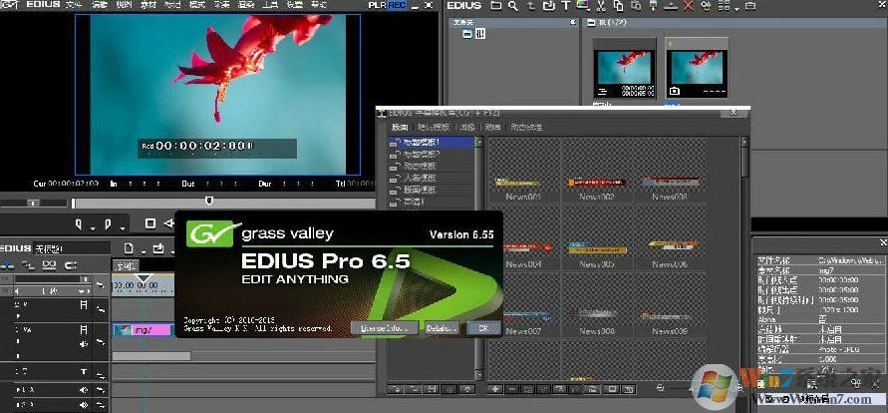Click the minus remove icon in title library
Image resolution: width=888 pixels, height=413 pixels.
(x=512, y=389)
